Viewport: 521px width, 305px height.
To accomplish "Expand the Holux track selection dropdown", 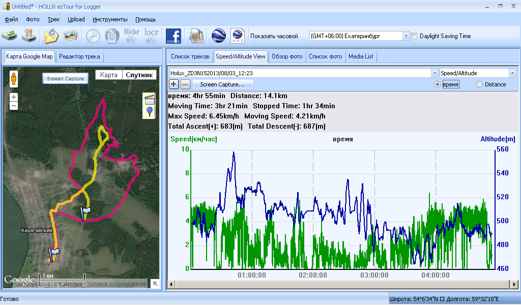I will click(x=435, y=73).
